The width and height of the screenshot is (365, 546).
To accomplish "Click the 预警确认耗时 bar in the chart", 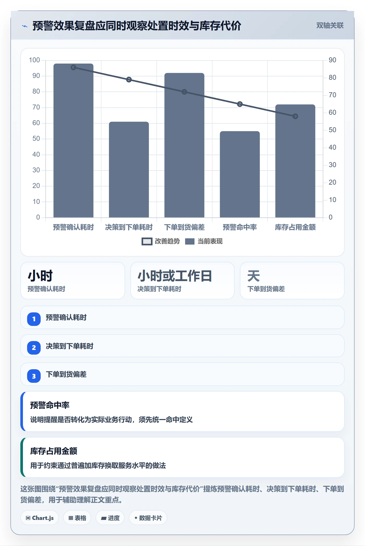I will point(74,141).
